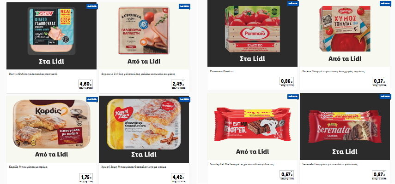Click blue date badge on Ifantis turkey card
The height and width of the screenshot is (184, 395).
coord(90,6)
